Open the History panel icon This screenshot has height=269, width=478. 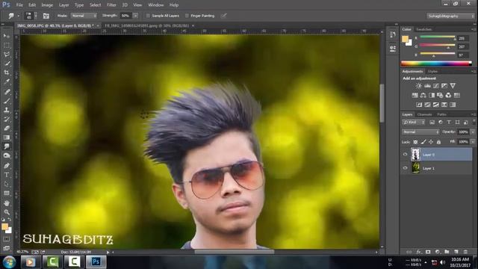[x=393, y=34]
